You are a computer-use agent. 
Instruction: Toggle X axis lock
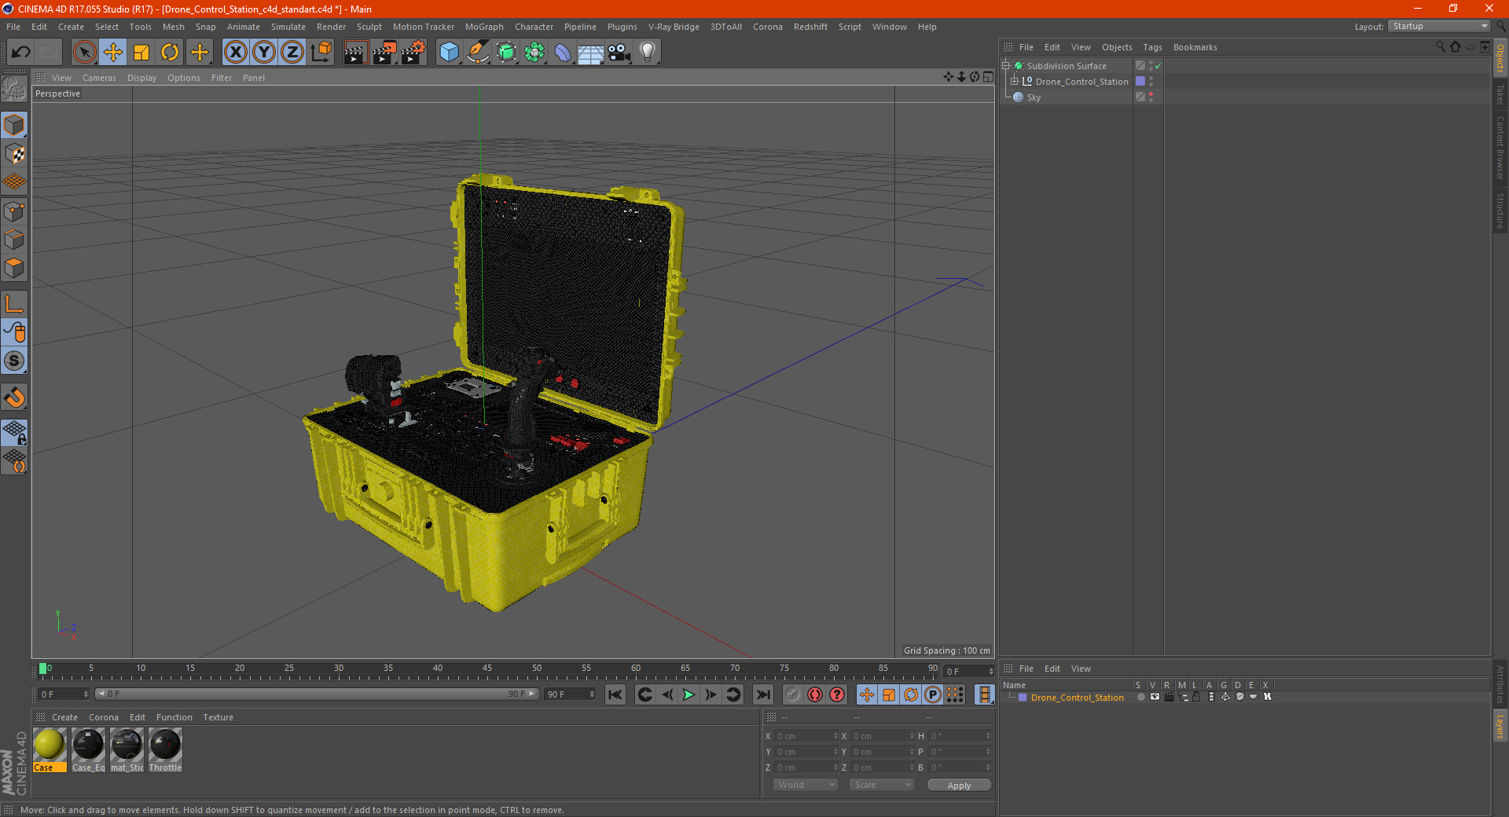coord(235,53)
